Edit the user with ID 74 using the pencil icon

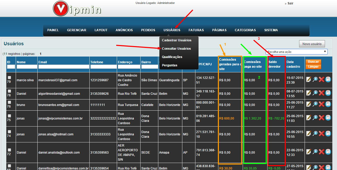pyautogui.click(x=309, y=134)
